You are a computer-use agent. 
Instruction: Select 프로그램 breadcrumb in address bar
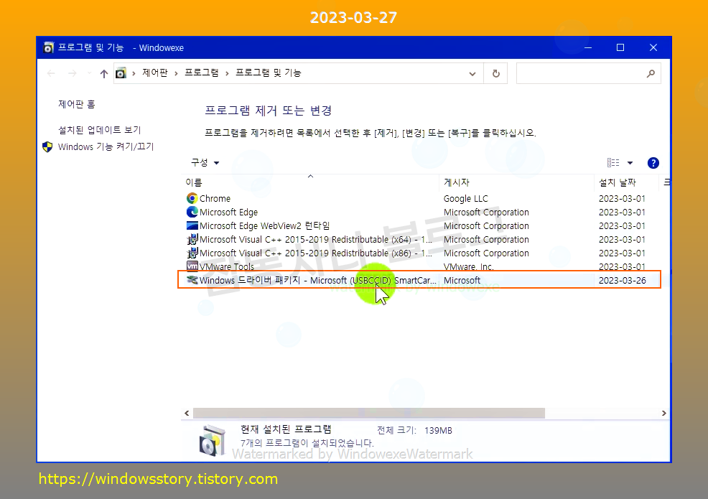pos(201,73)
